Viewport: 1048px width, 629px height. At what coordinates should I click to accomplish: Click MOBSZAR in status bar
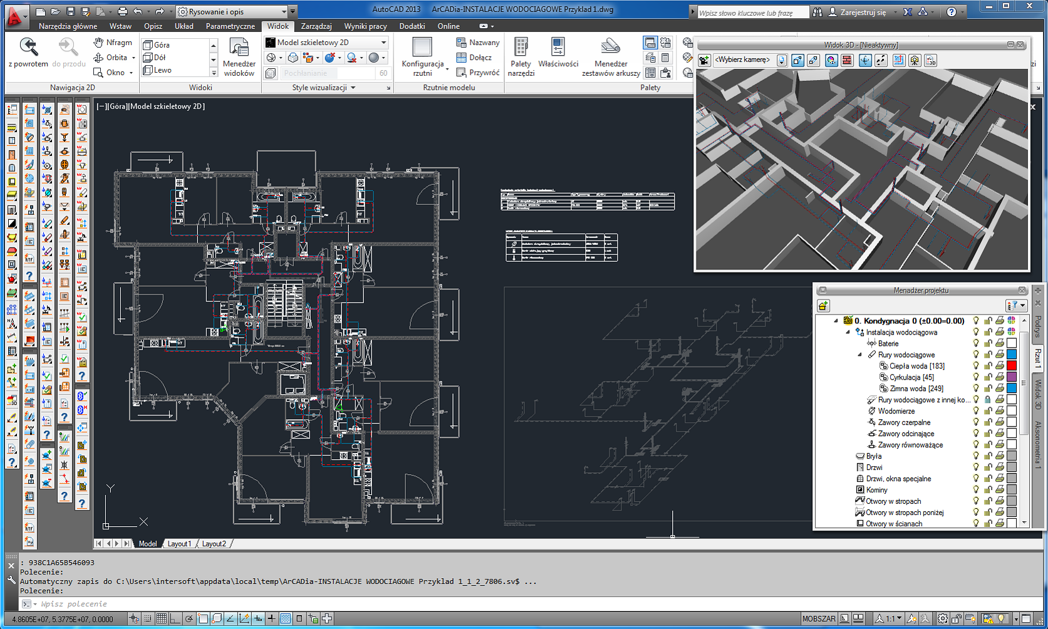(x=819, y=618)
